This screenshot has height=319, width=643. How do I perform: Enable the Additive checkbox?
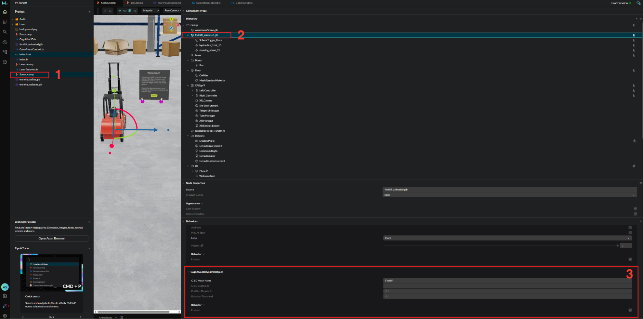point(630,228)
